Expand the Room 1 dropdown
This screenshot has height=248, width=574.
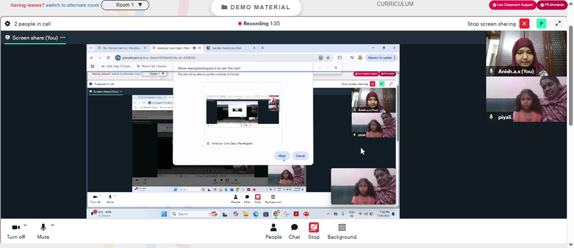click(125, 5)
